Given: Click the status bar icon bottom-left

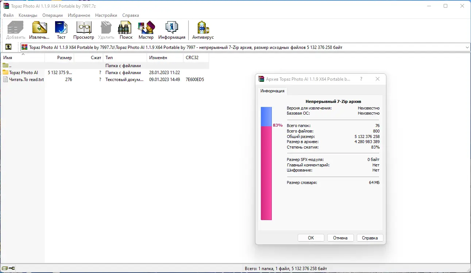Looking at the screenshot, I should [x=5, y=268].
